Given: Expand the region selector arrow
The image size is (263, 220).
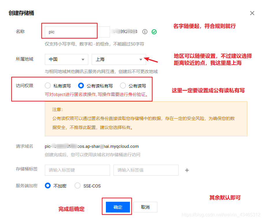Looking at the screenshot, I should (x=141, y=59).
